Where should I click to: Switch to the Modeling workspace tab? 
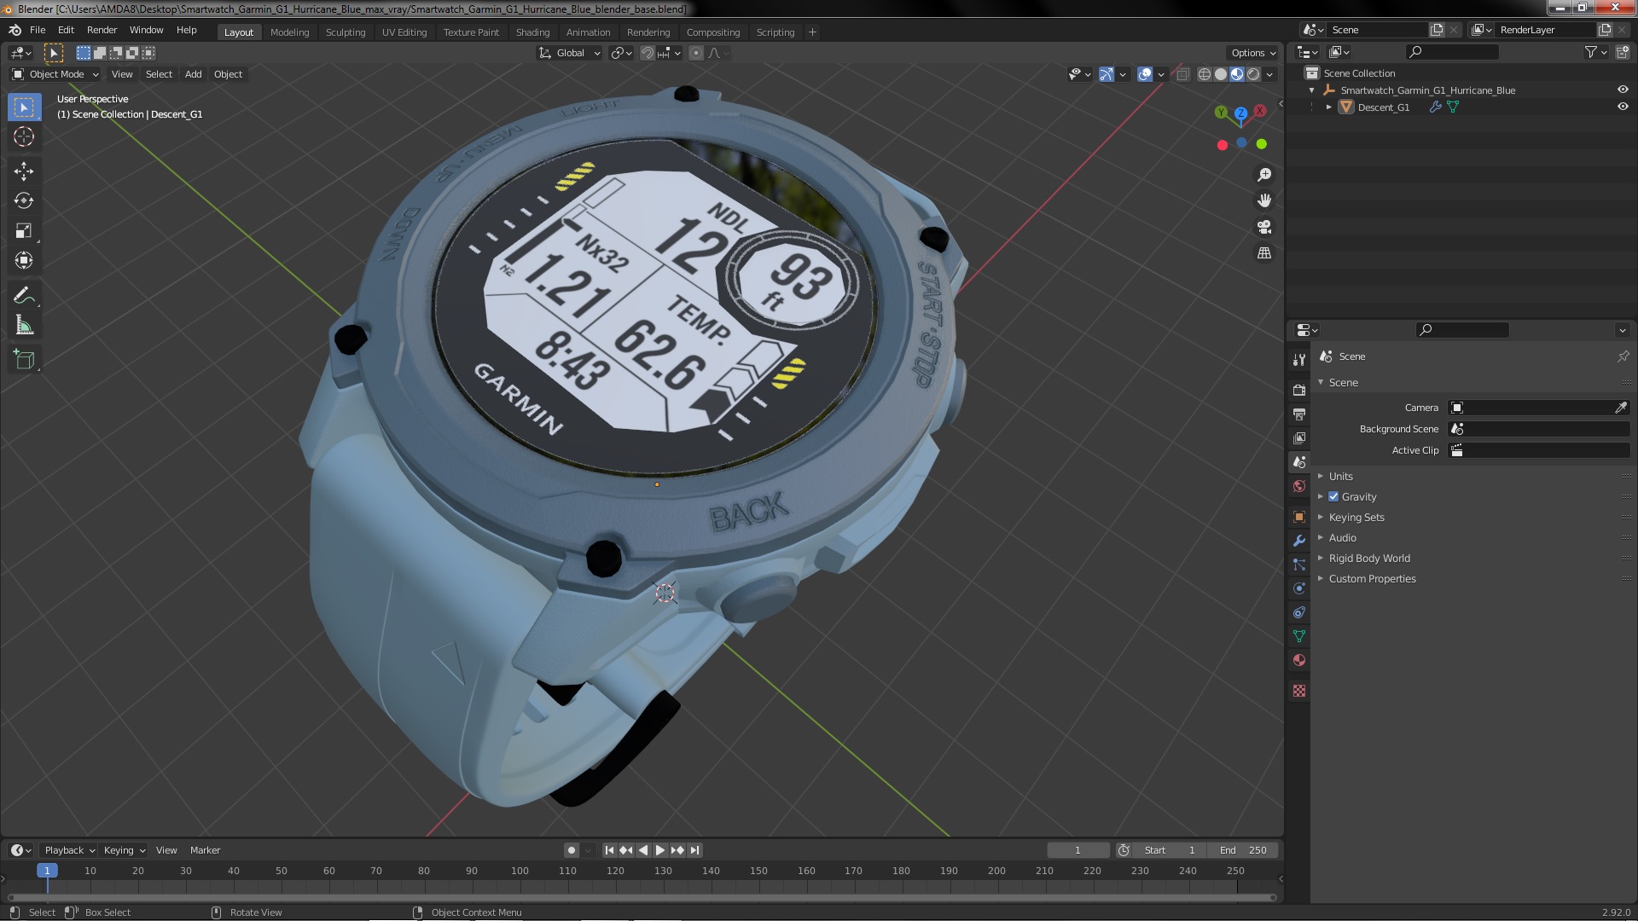[289, 32]
